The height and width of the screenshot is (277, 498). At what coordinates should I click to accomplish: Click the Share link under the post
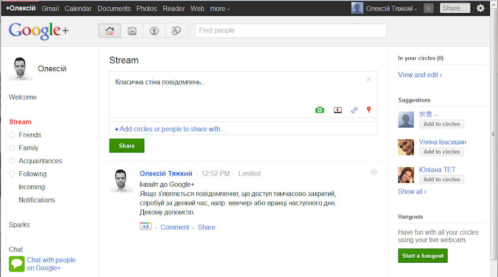coord(207,227)
